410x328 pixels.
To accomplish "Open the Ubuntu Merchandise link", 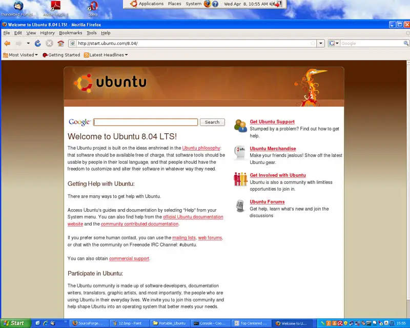I will tap(273, 149).
